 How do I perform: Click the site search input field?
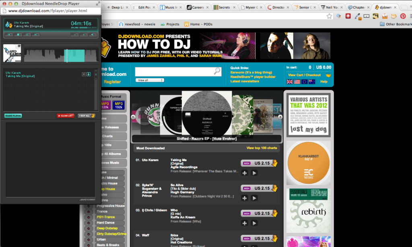click(x=175, y=71)
